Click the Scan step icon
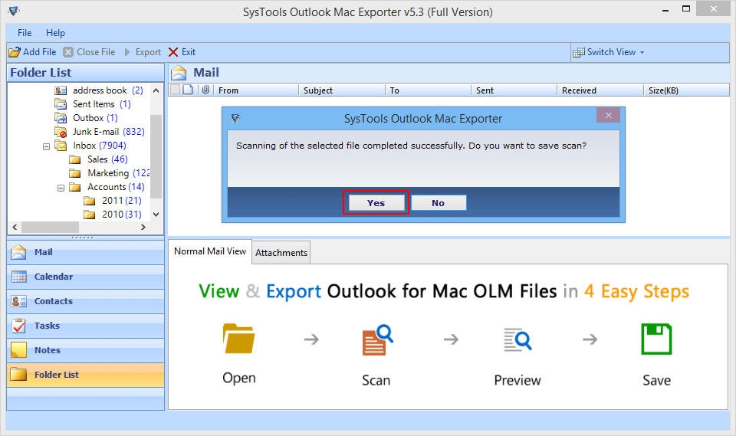Screen dimensions: 736x436 pos(377,339)
